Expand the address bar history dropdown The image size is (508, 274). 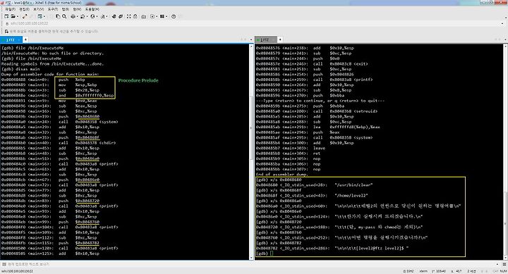click(x=502, y=23)
